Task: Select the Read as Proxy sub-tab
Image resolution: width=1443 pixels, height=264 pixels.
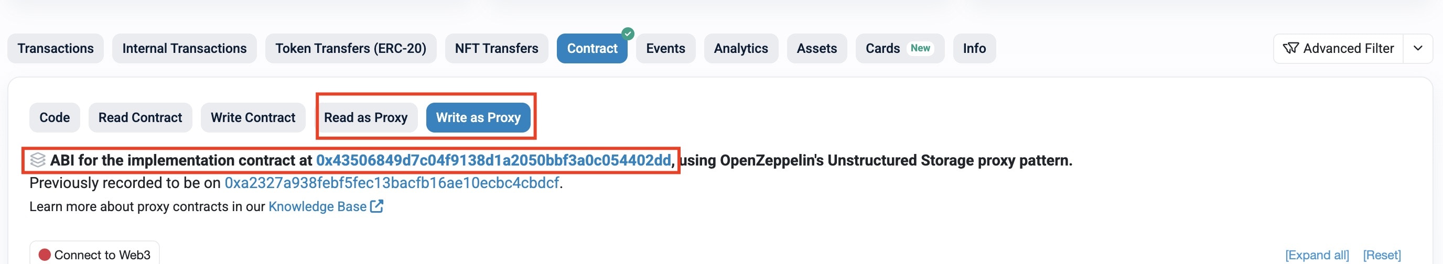Action: point(366,117)
